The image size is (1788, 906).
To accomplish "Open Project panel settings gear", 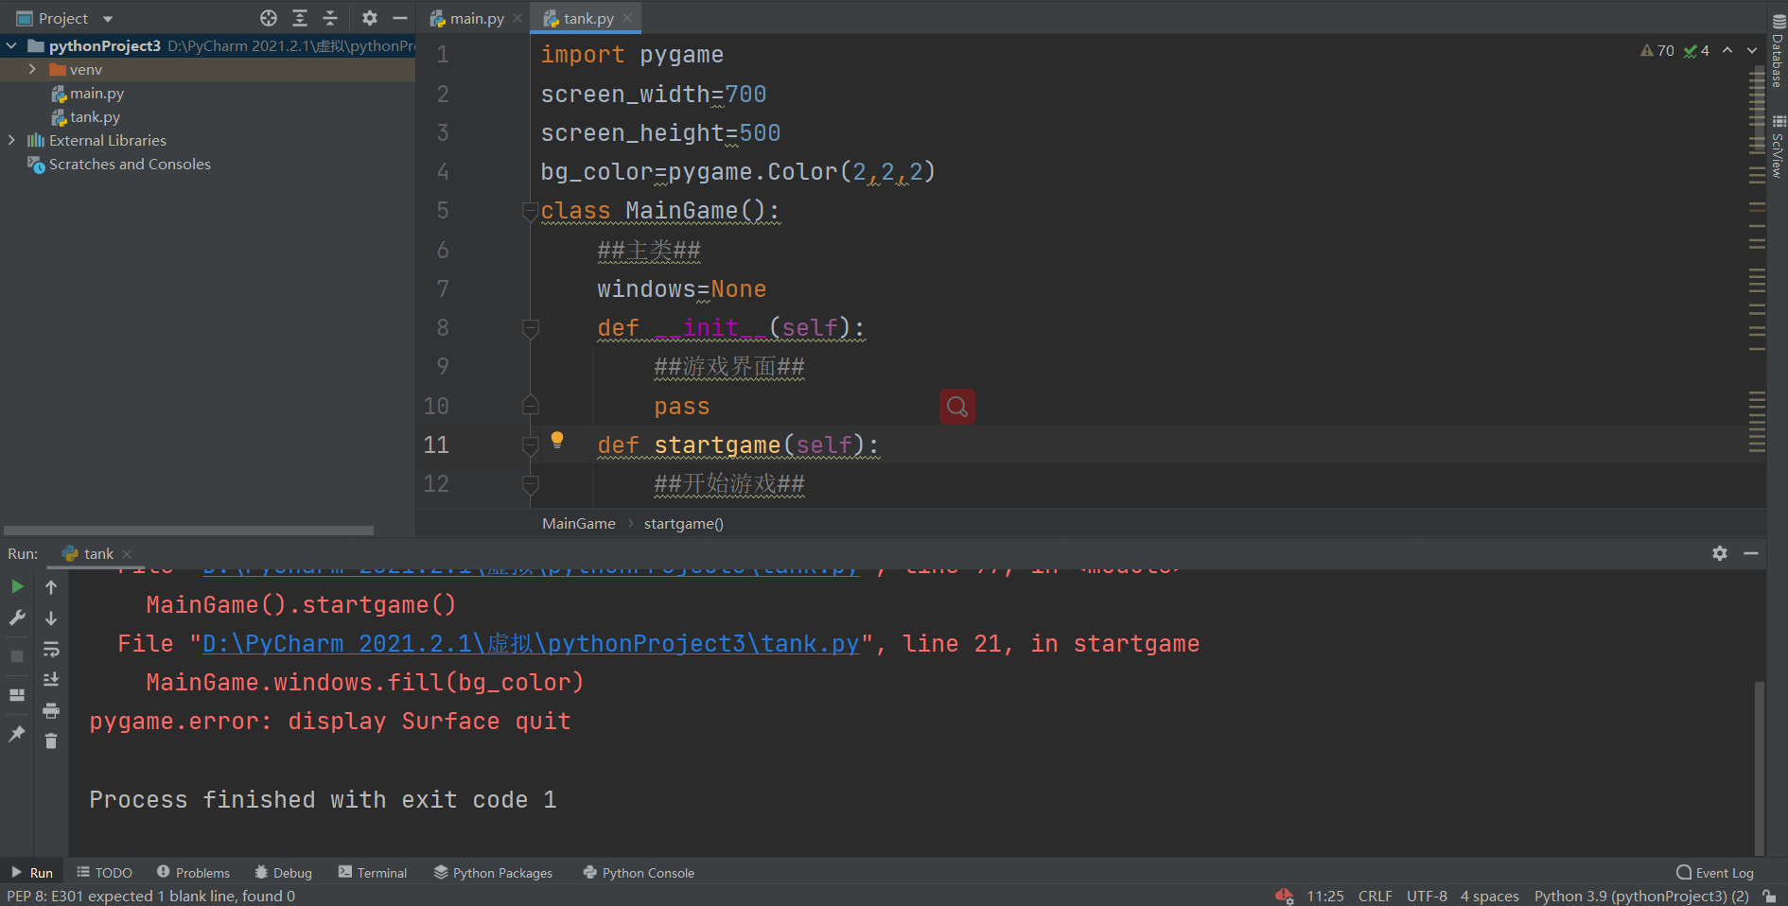I will [x=370, y=18].
